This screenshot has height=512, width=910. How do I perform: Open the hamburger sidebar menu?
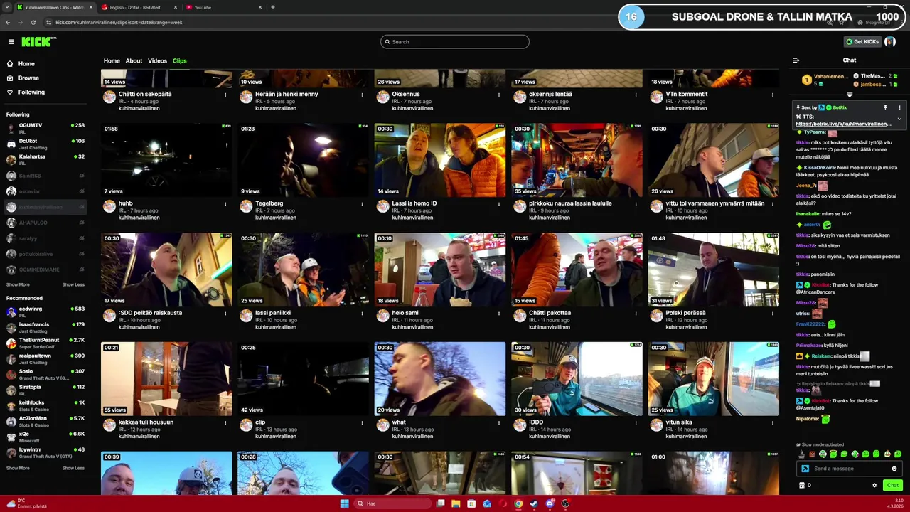click(11, 42)
